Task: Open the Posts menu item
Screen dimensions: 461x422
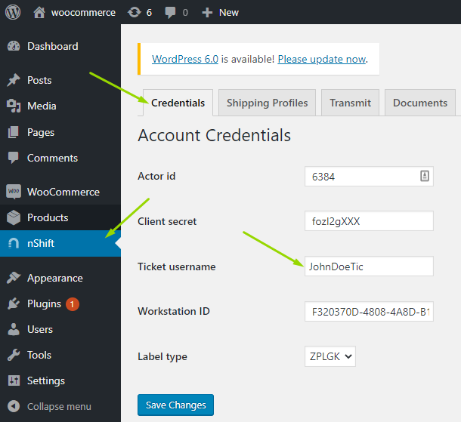Action: [x=60, y=80]
